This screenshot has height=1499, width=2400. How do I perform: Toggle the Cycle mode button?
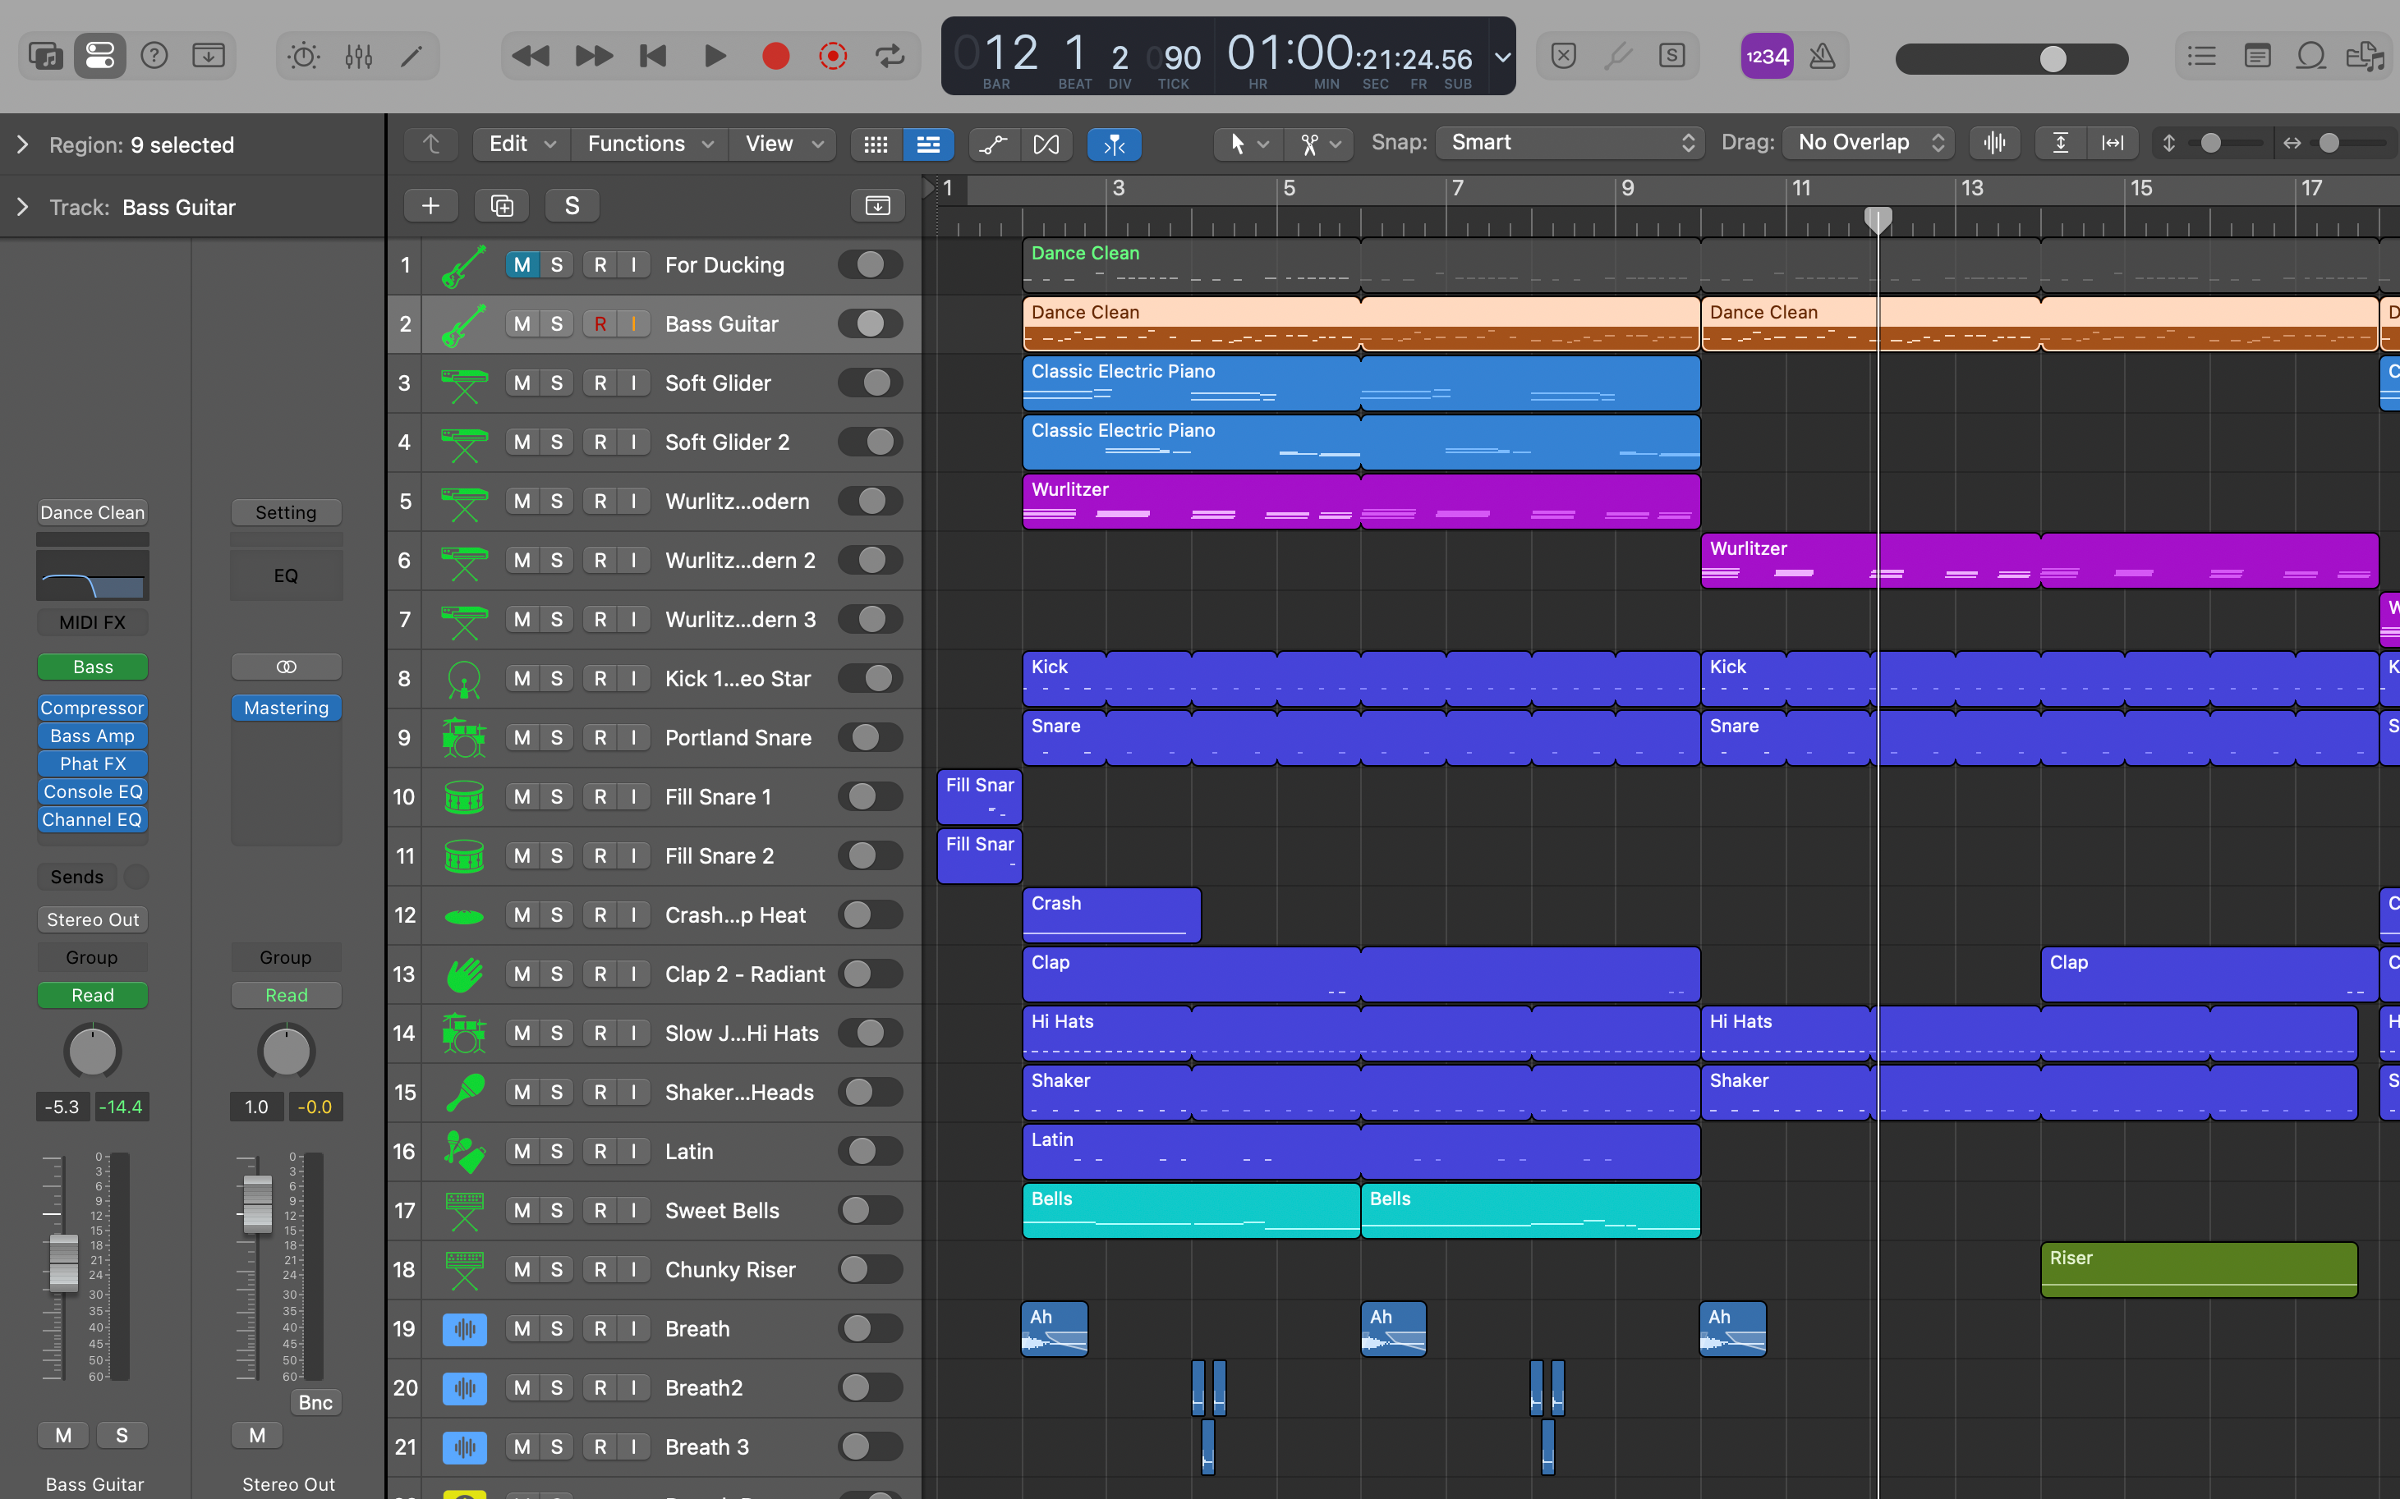click(890, 57)
